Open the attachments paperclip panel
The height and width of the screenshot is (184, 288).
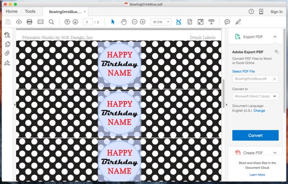[x=7, y=53]
